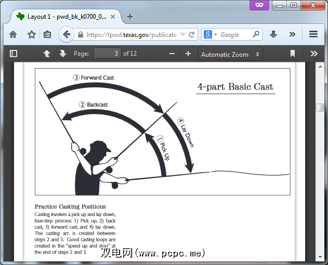The image size is (328, 265).
Task: Go to previous PDF page
Action: [x=47, y=54]
